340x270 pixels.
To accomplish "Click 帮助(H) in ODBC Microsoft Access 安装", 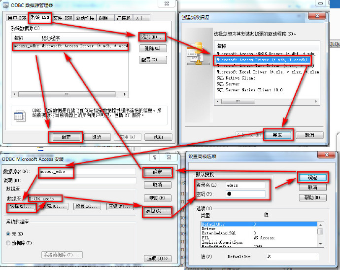I will pos(157,198).
